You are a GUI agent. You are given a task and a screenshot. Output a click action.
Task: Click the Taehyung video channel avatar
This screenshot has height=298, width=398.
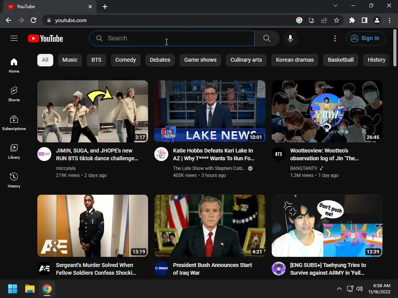point(279,269)
